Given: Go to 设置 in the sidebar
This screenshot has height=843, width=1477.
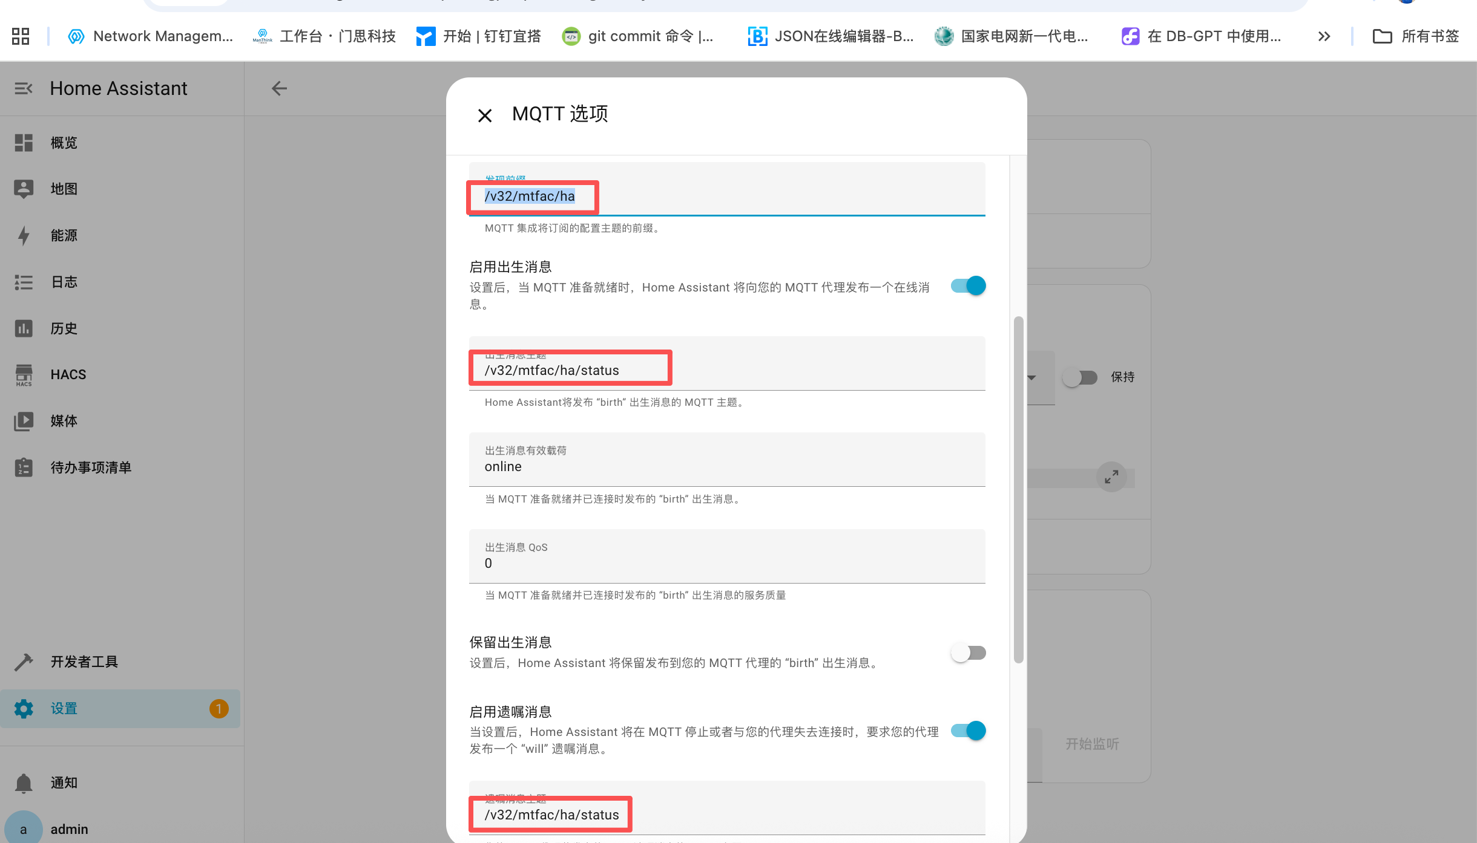Looking at the screenshot, I should pos(64,708).
